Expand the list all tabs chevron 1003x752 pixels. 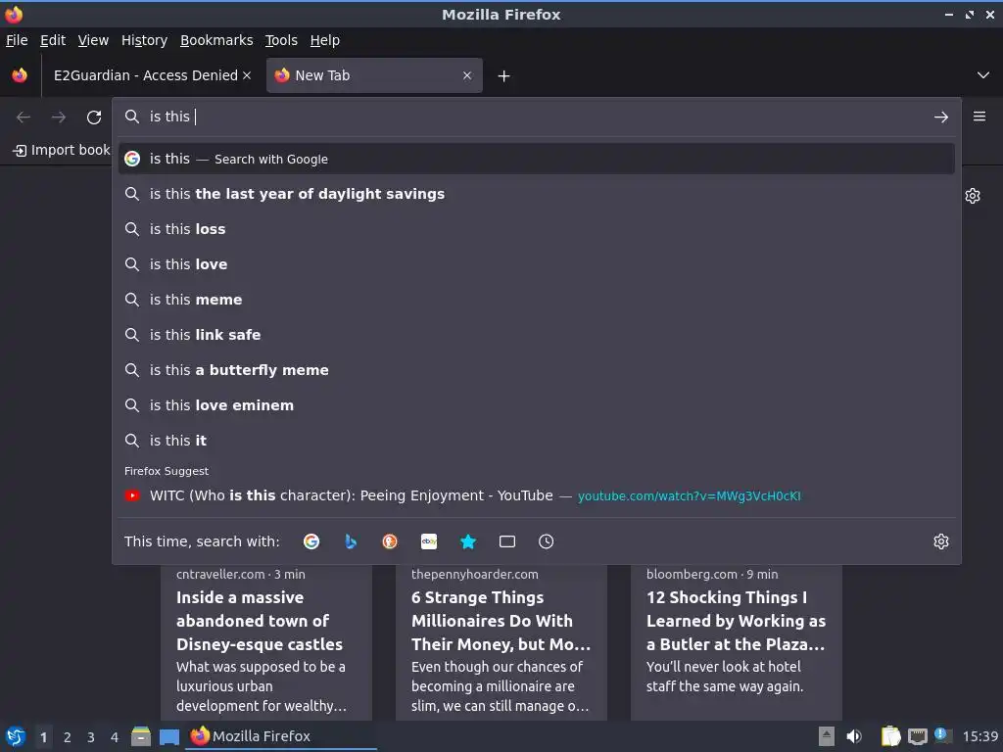pos(983,75)
